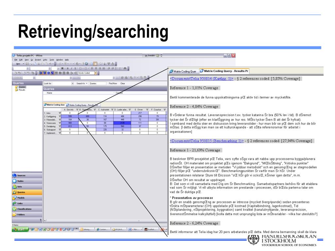Open the Folders navigation pane

coord(27,214)
